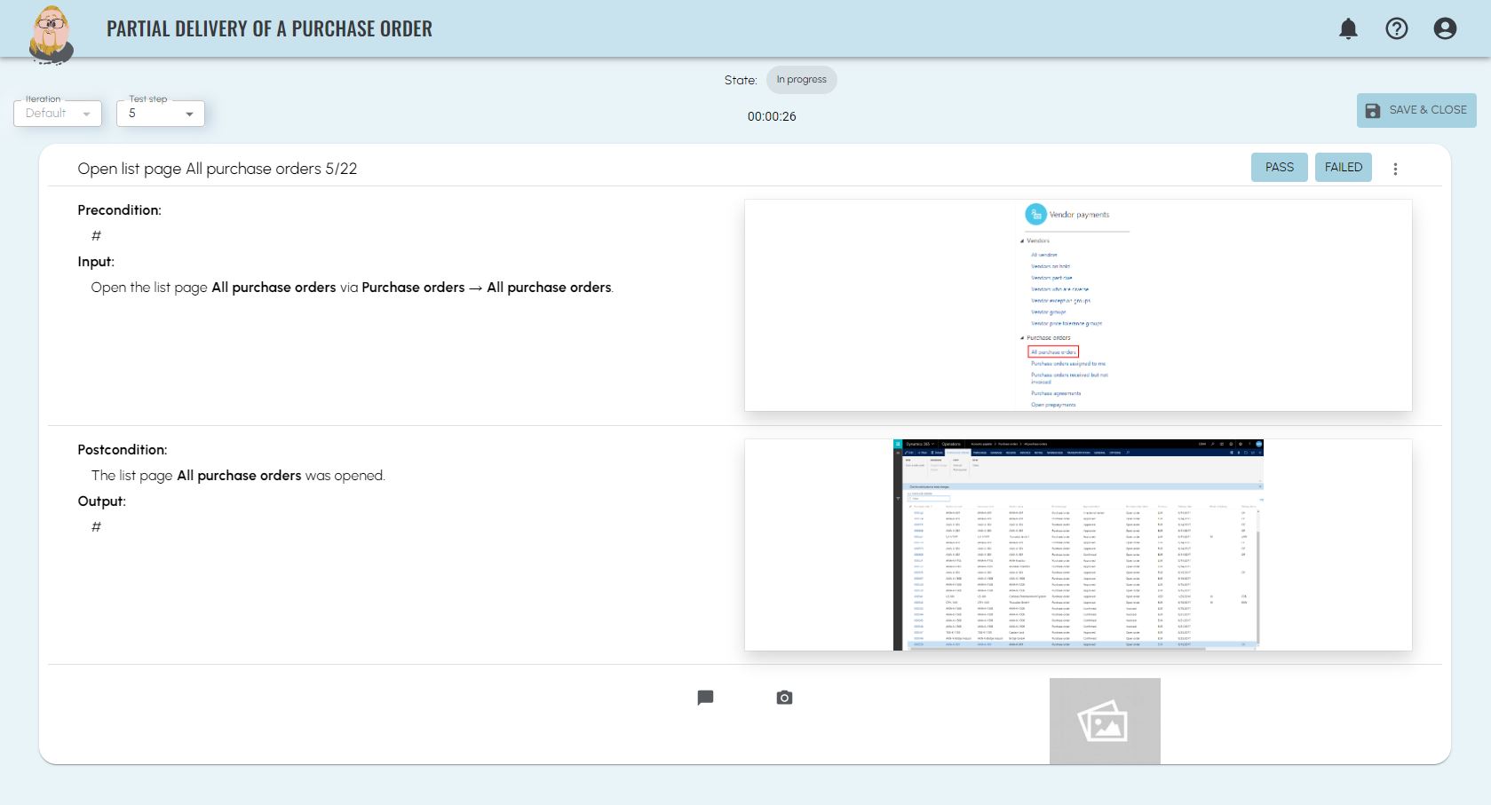Click the help question mark icon
This screenshot has width=1491, height=805.
tap(1397, 29)
